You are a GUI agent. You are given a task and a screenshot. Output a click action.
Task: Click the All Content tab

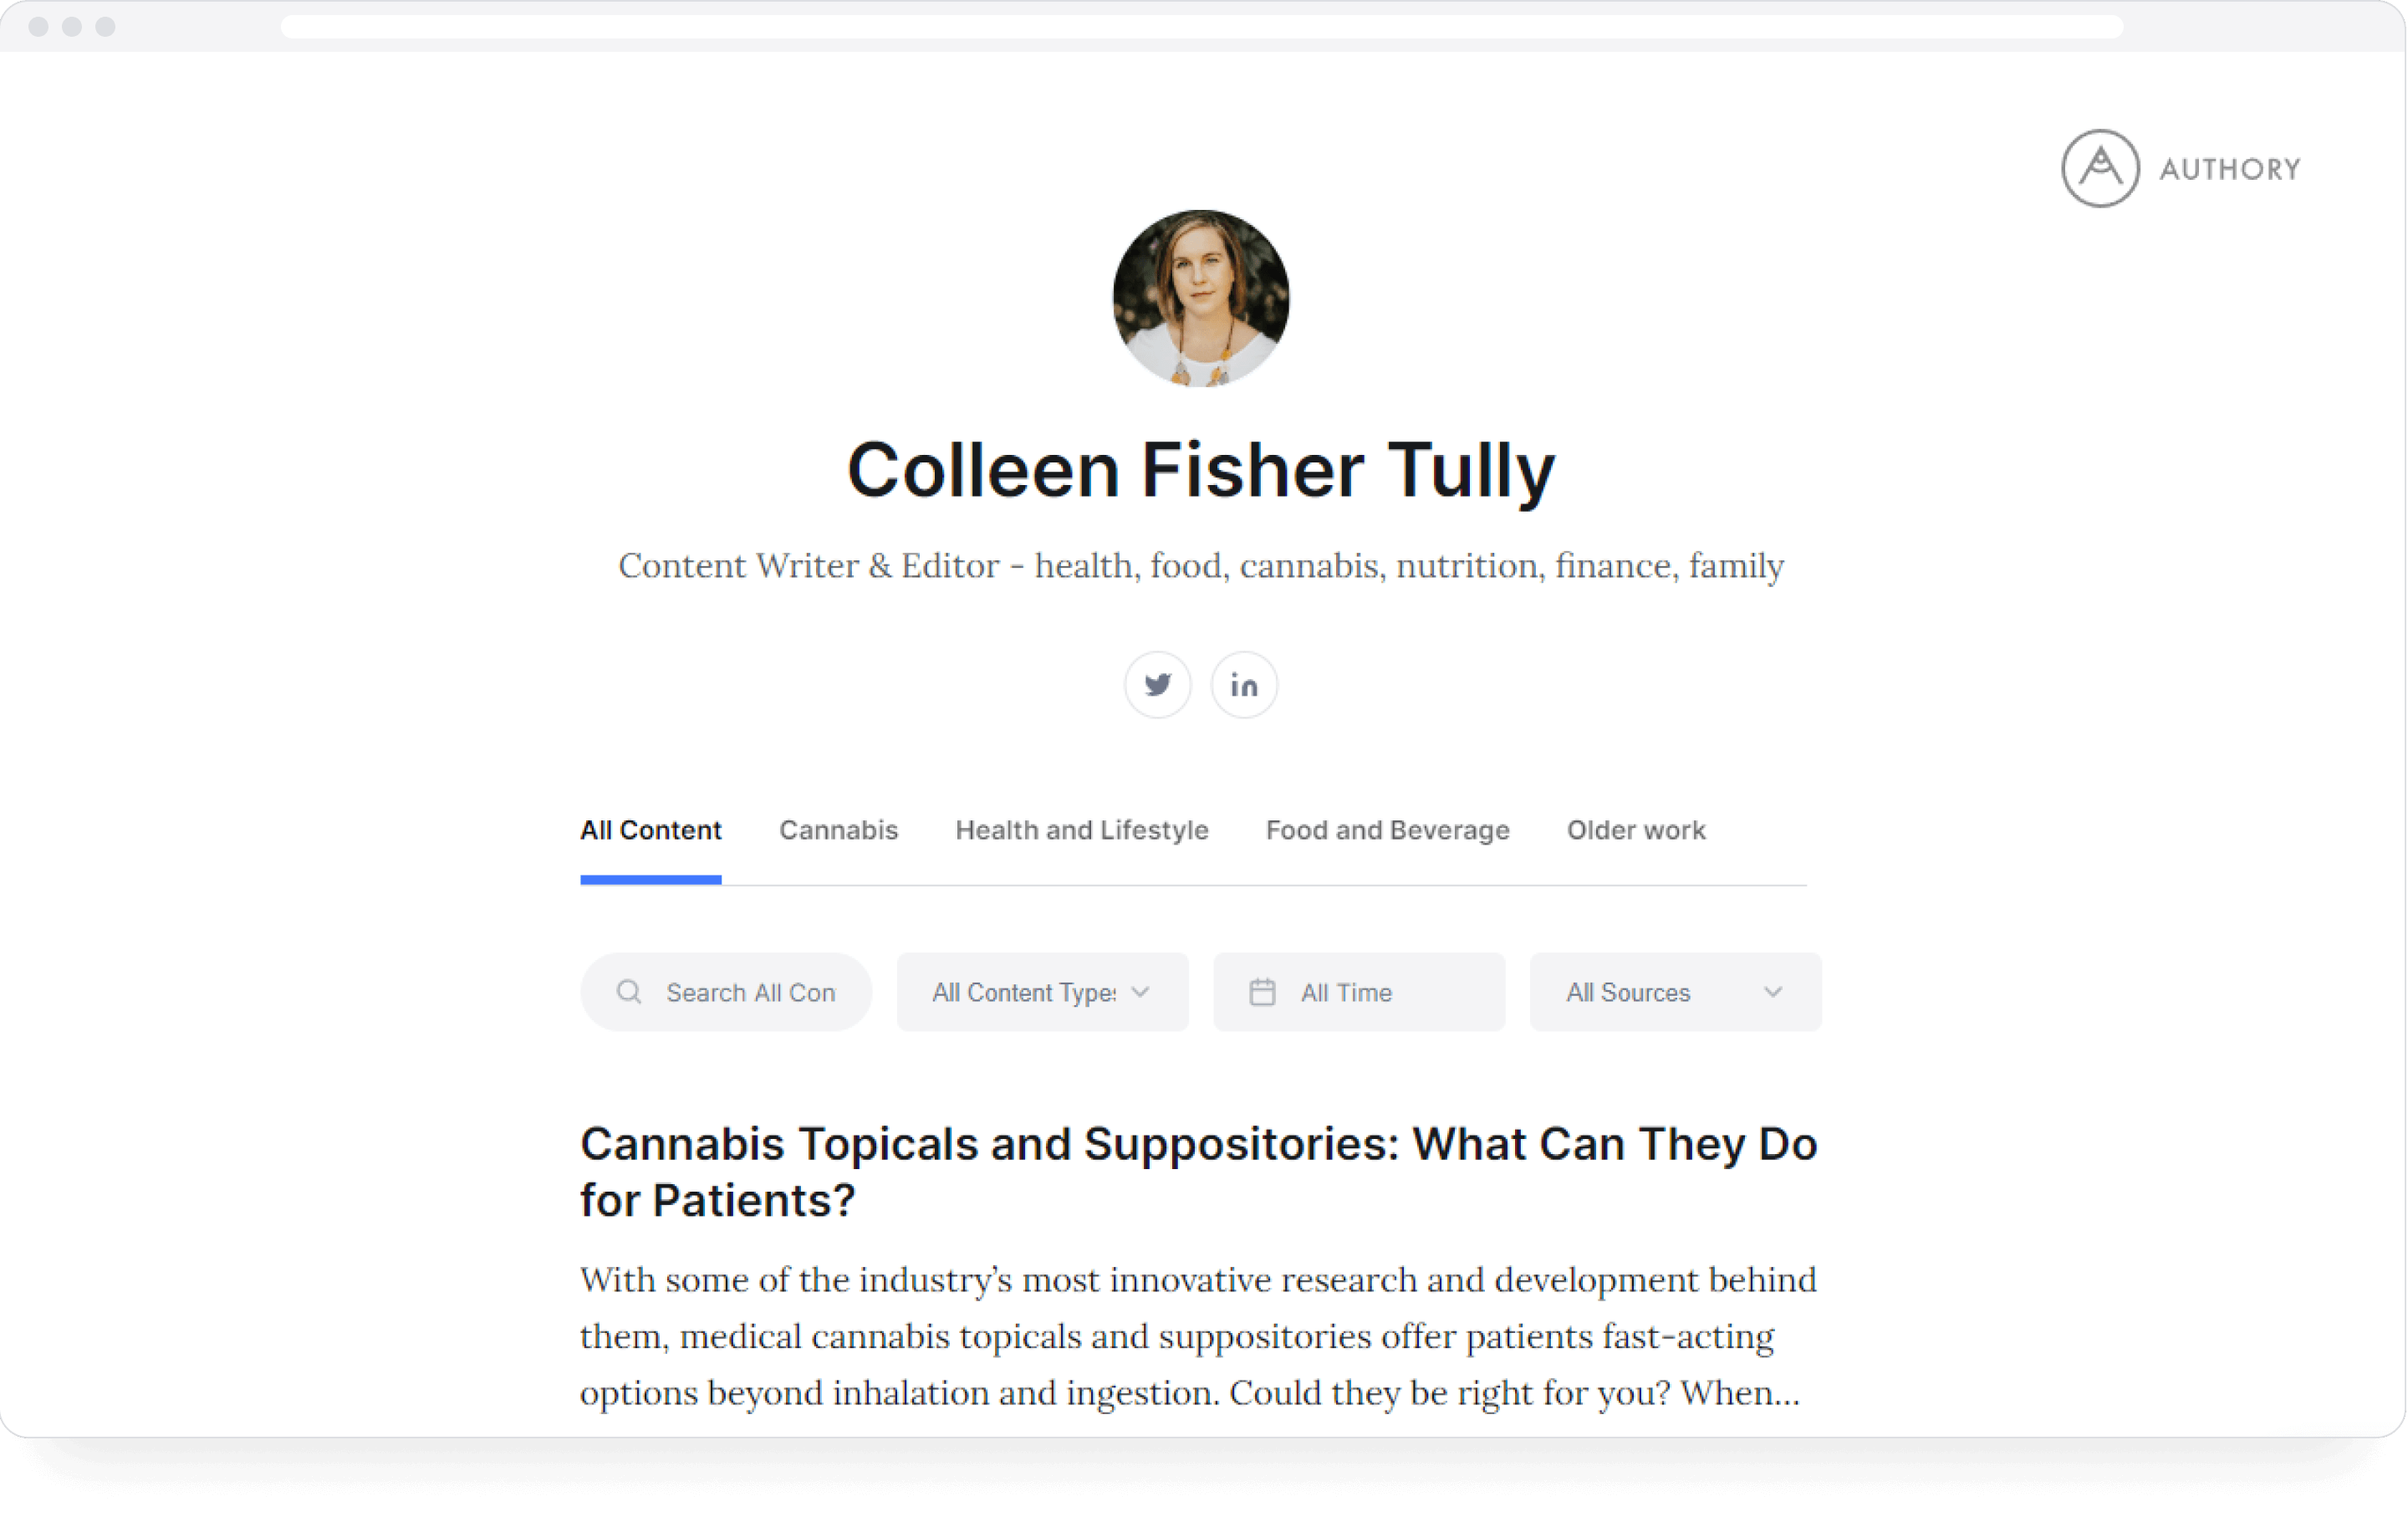click(650, 830)
